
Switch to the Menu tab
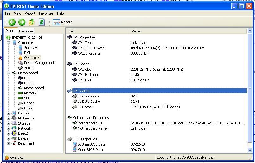point(10,31)
